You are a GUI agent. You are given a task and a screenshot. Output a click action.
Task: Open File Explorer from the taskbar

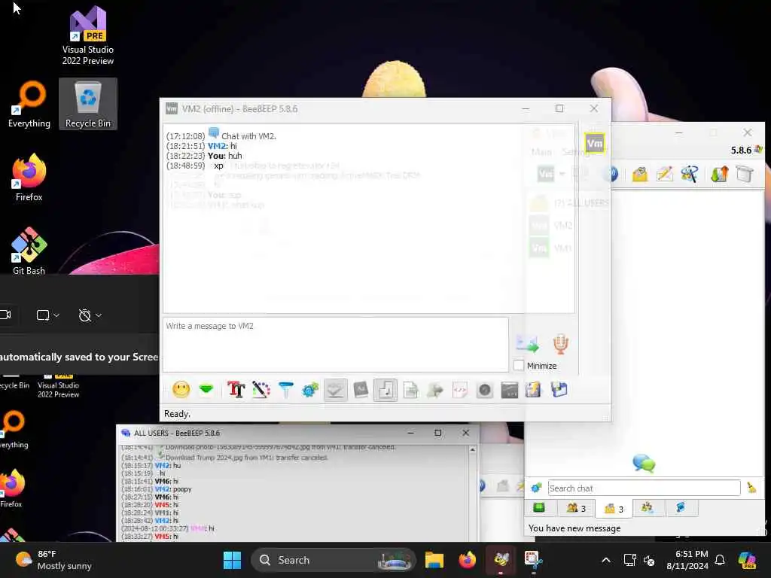(x=434, y=560)
